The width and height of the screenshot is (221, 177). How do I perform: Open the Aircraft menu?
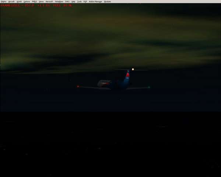11,1
